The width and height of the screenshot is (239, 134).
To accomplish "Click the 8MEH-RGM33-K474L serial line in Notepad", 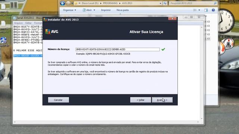I will coord(28,32).
